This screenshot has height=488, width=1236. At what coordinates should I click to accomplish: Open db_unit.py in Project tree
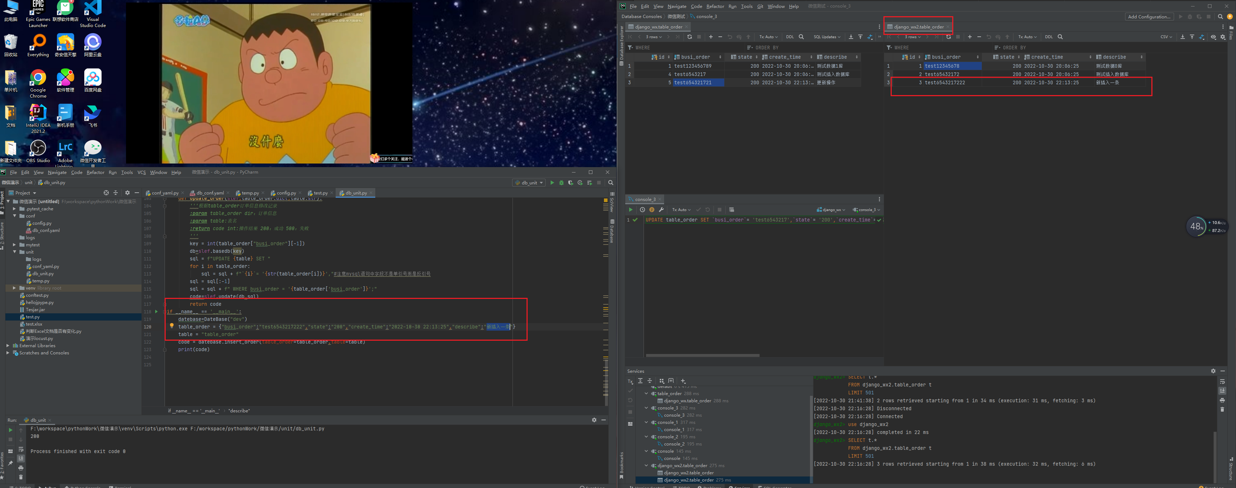tap(43, 274)
